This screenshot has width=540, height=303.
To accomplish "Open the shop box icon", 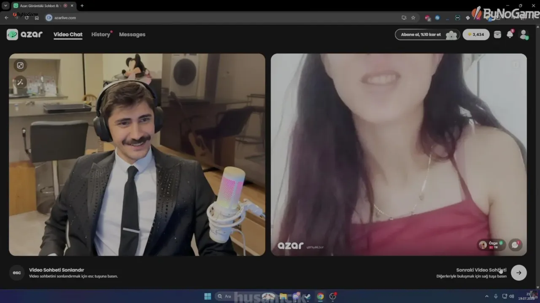I will (497, 35).
